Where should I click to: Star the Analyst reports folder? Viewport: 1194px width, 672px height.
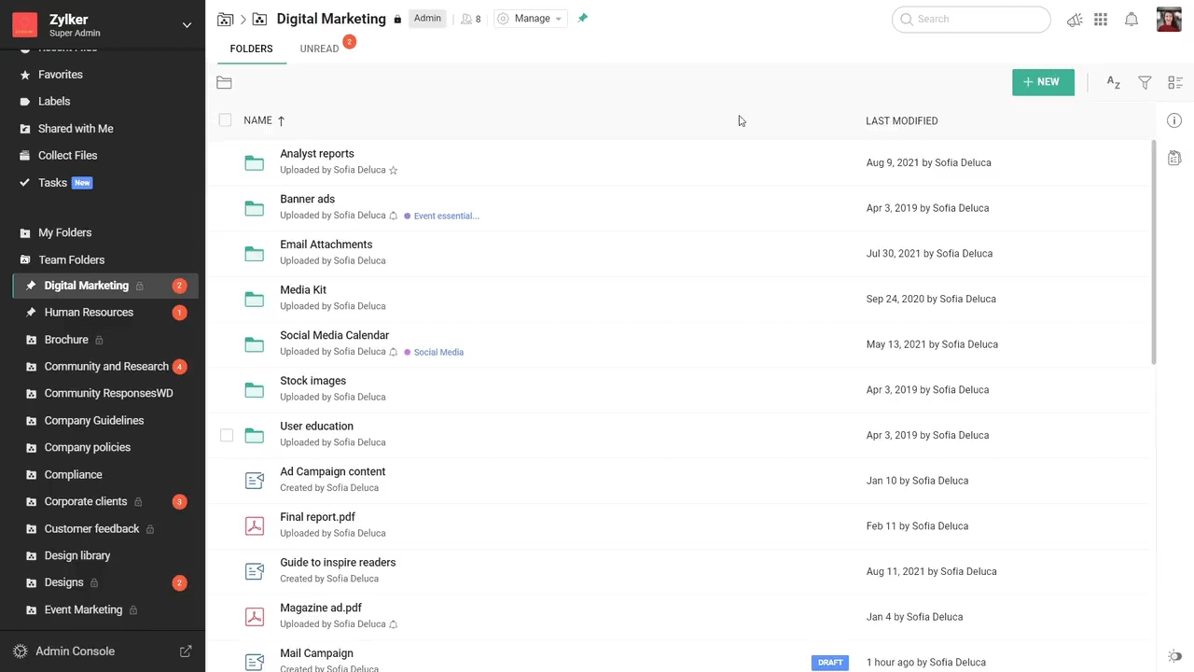point(394,171)
